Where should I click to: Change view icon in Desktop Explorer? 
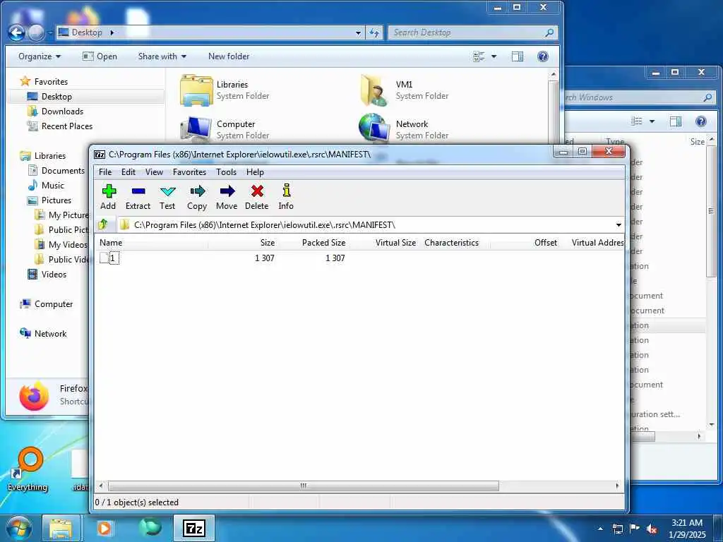479,56
